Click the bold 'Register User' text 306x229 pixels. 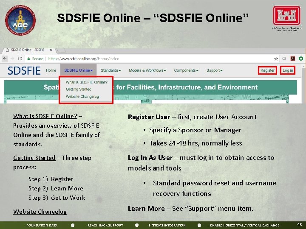pos(149,117)
